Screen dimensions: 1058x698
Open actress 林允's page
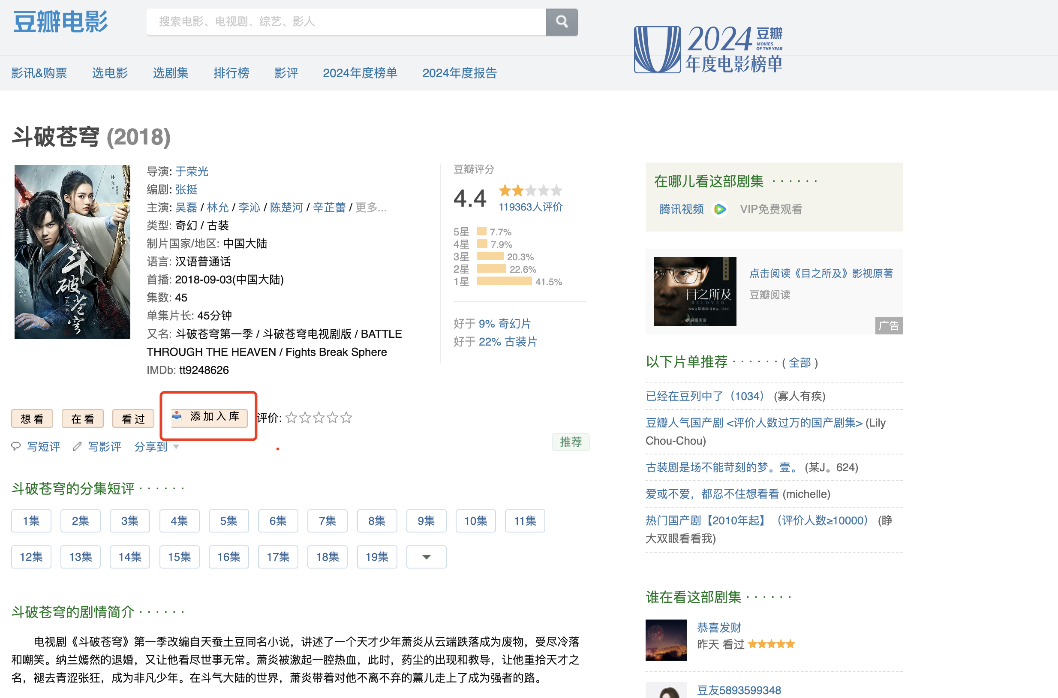[x=218, y=208]
